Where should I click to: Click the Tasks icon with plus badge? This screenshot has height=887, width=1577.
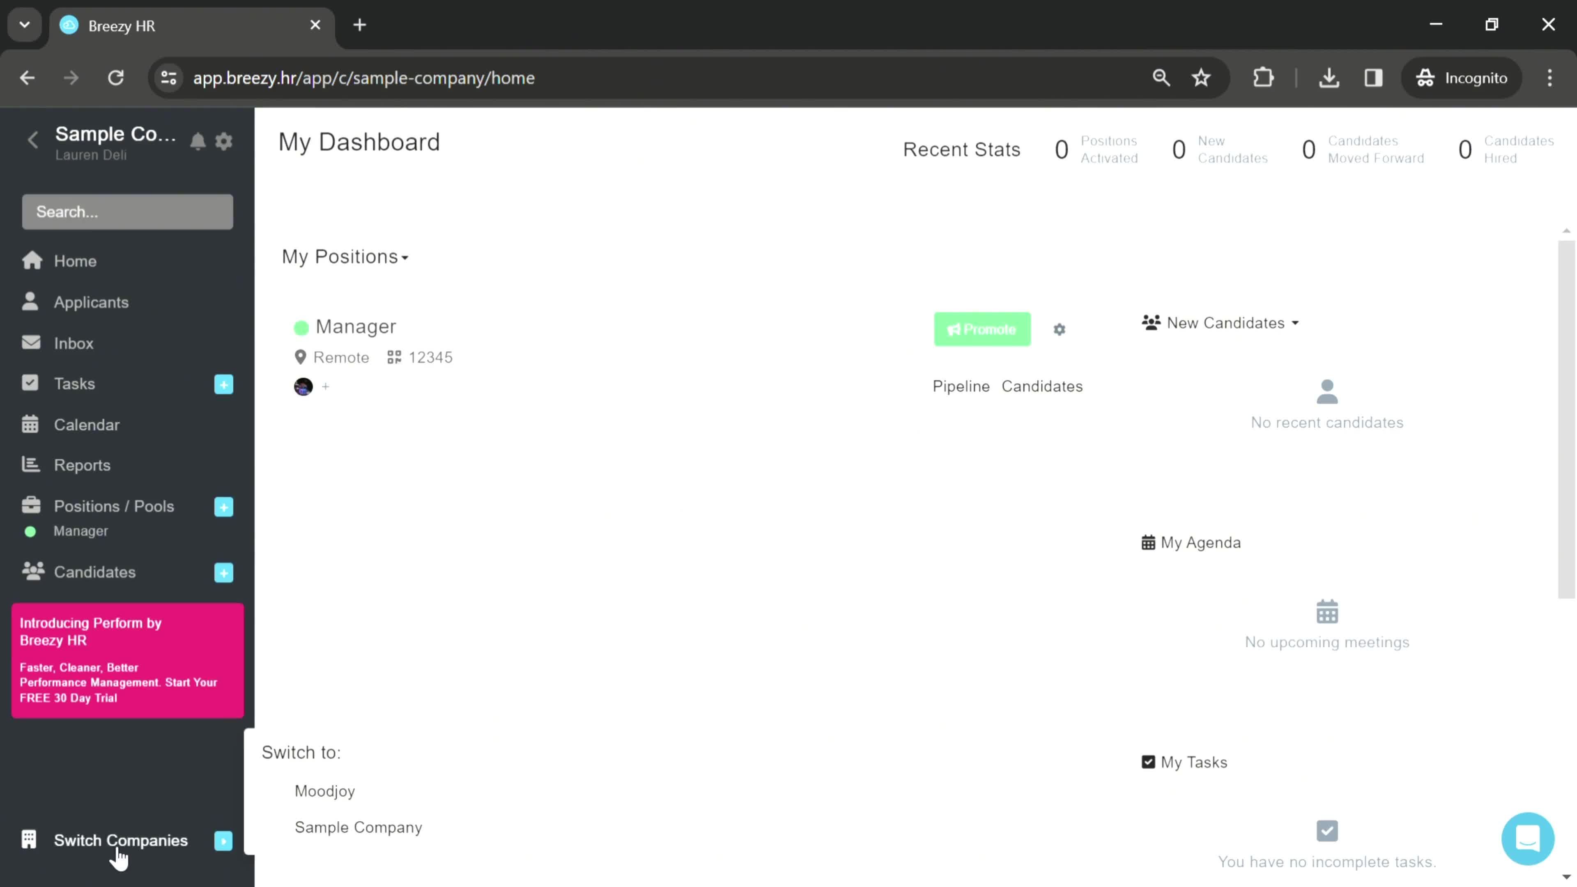click(224, 384)
